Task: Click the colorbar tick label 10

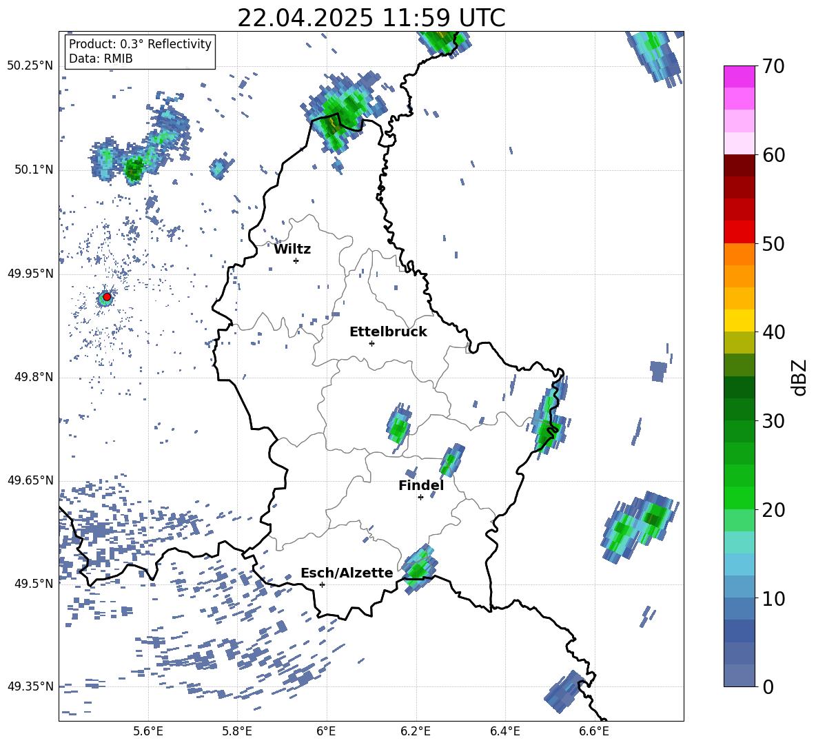Action: (x=773, y=598)
